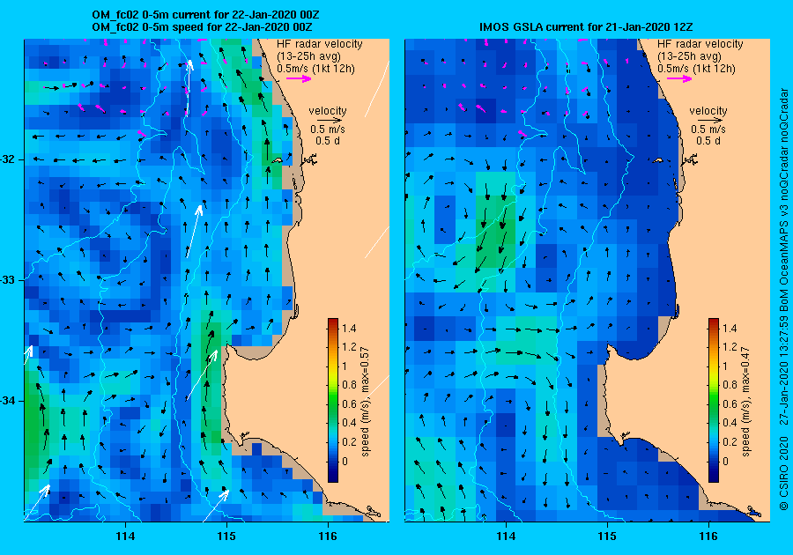Screen dimensions: 793x555
Task: Click 'speed (m/s), max=0.47' color bar caption
Action: click(745, 402)
